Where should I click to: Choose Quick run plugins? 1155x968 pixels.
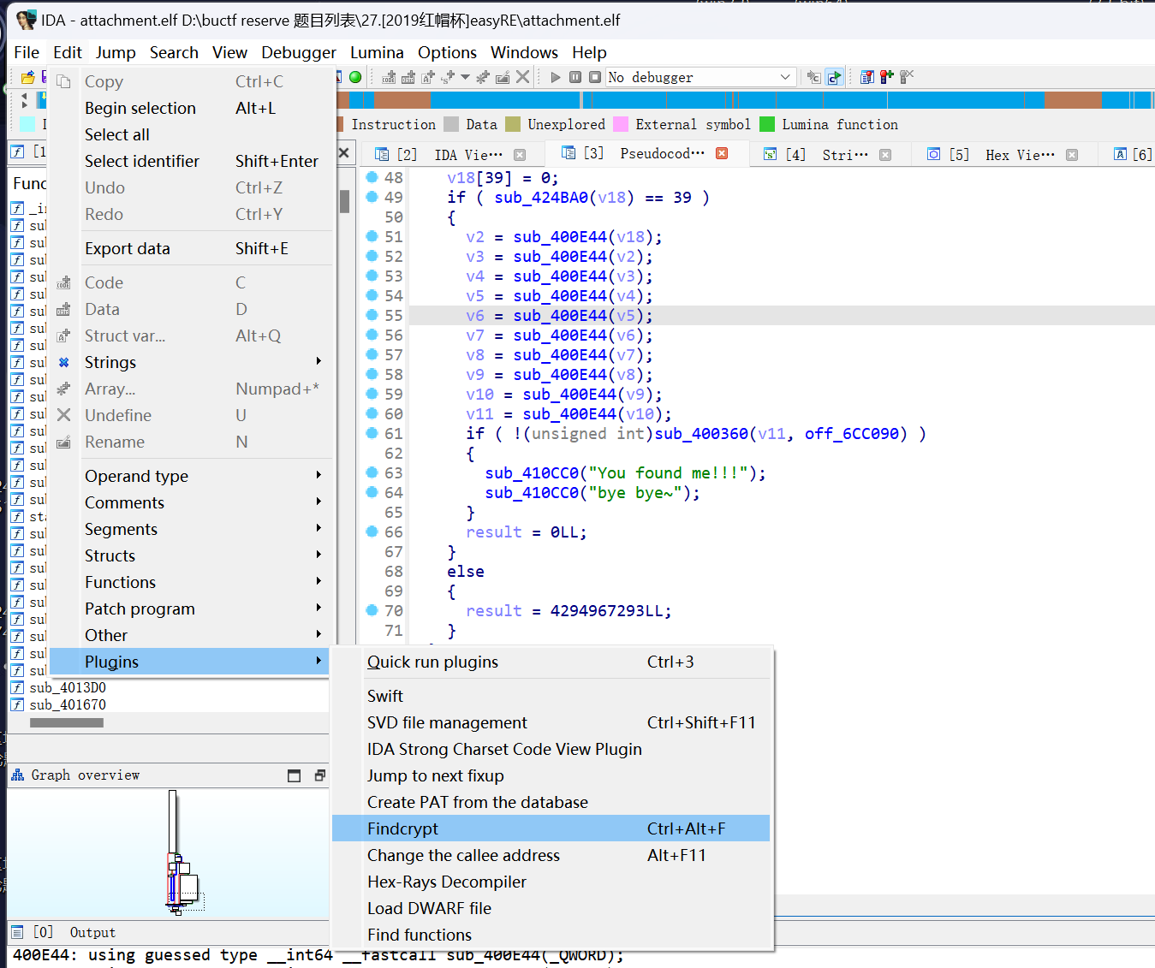[x=551, y=662]
